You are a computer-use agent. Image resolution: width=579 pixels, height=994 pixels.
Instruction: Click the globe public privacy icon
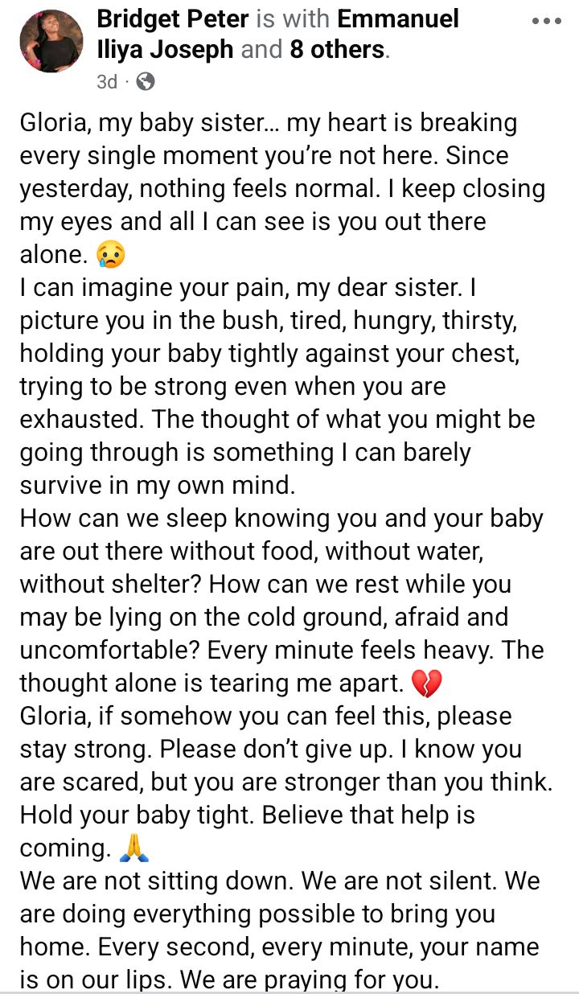point(146,81)
